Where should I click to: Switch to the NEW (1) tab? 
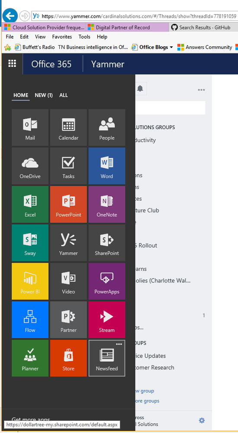click(x=44, y=95)
